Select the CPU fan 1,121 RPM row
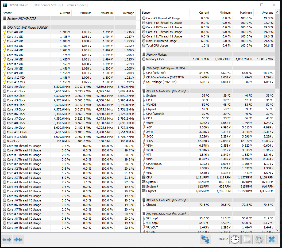282x248 pixels. [208, 177]
